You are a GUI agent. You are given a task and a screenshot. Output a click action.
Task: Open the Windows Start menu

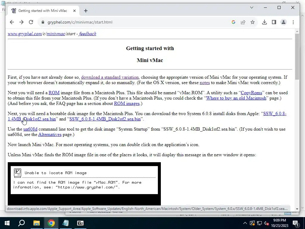pyautogui.click(x=7, y=223)
